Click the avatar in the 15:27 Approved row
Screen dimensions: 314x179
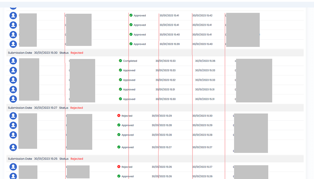(x=13, y=147)
